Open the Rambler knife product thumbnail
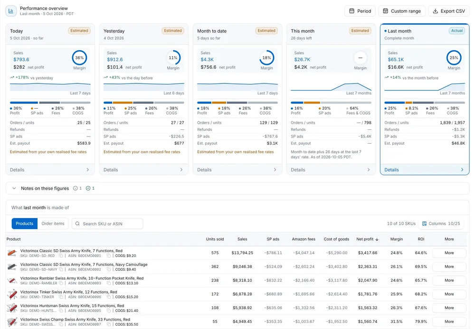 pos(12,280)
